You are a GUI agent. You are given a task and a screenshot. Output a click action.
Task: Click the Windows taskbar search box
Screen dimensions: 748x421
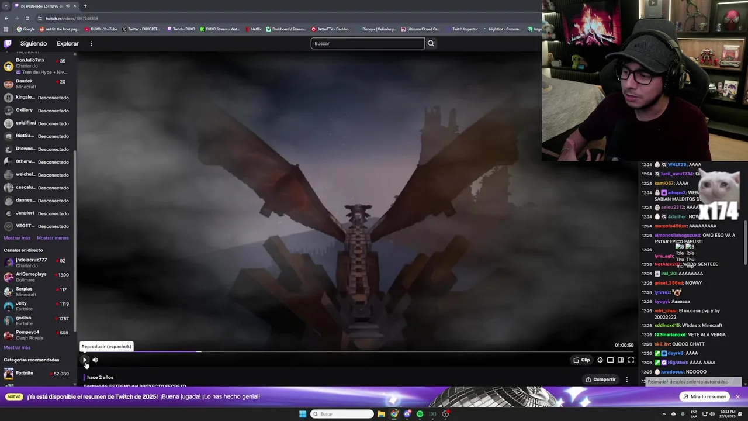coord(342,414)
